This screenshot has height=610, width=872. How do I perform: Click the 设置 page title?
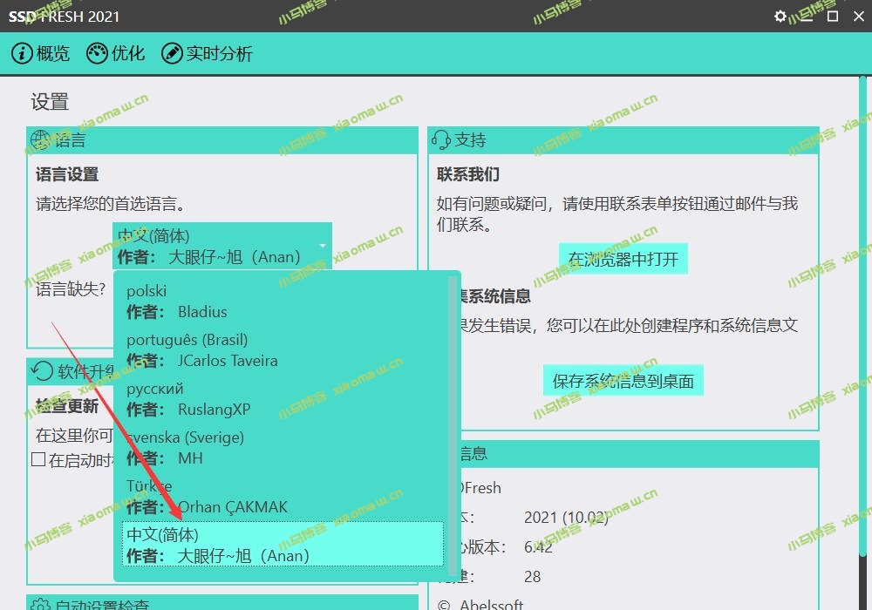50,102
